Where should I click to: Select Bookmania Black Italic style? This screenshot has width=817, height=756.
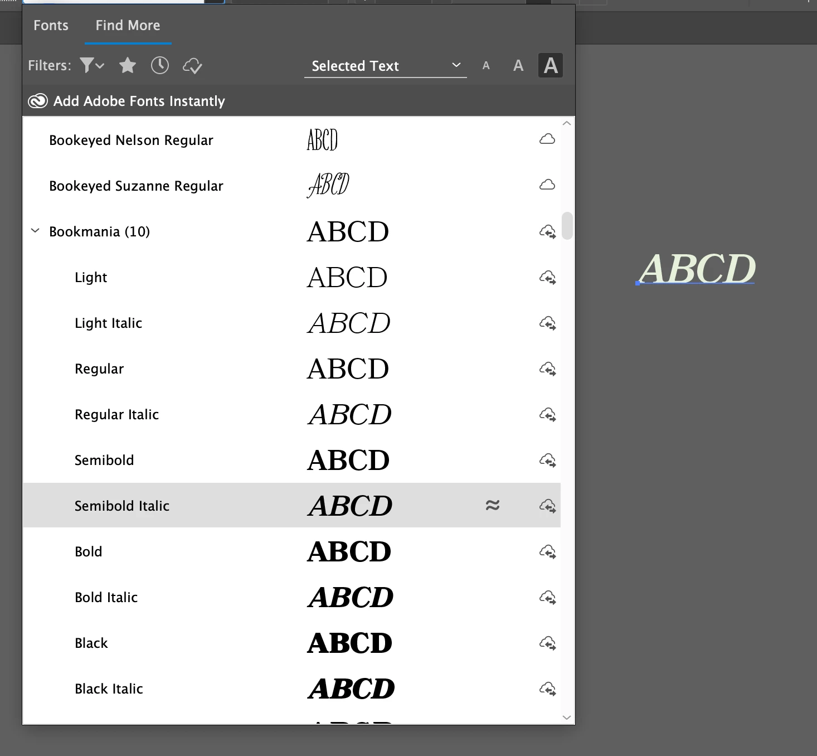point(291,689)
